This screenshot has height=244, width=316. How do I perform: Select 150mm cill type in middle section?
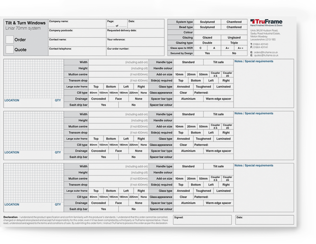pyautogui.click(x=103, y=145)
